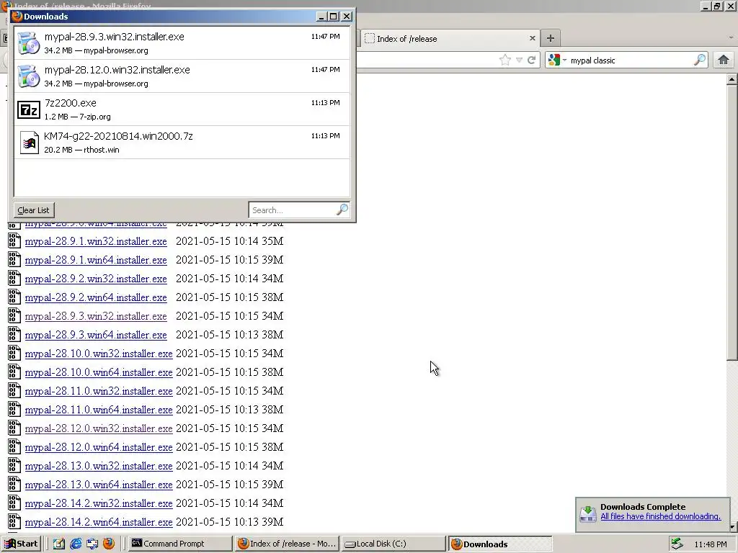Open a new tab with the plus button
738x553 pixels.
point(550,39)
